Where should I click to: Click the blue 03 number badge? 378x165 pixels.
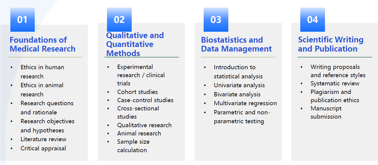pos(216,20)
